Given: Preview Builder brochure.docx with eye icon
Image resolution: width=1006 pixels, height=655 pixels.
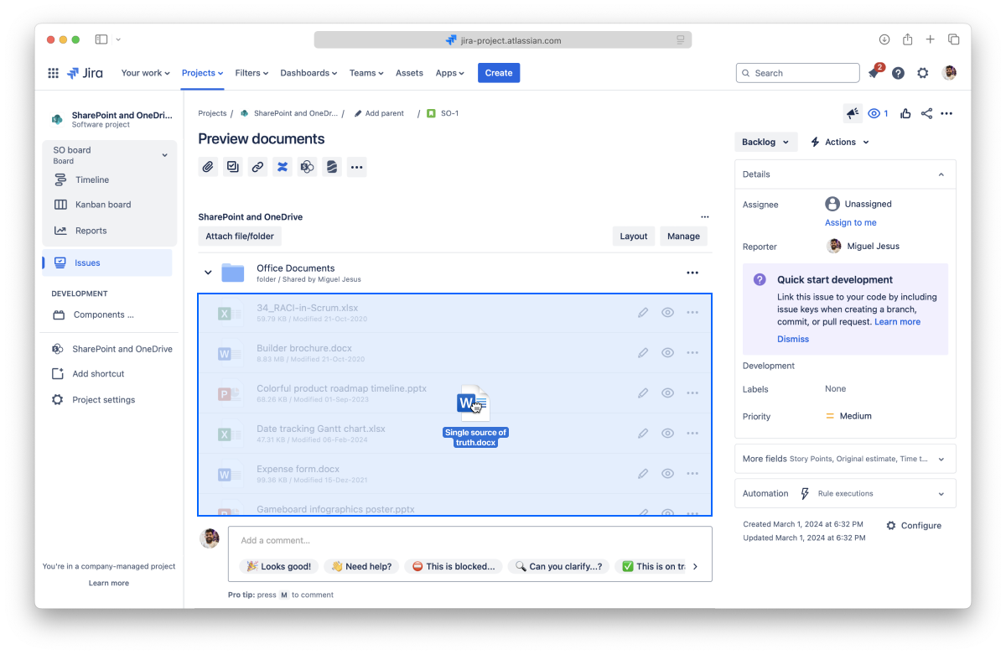Looking at the screenshot, I should [667, 353].
